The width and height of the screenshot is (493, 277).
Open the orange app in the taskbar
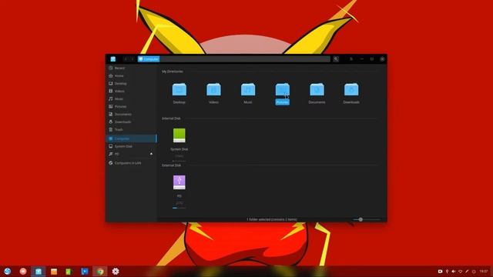(x=54, y=272)
